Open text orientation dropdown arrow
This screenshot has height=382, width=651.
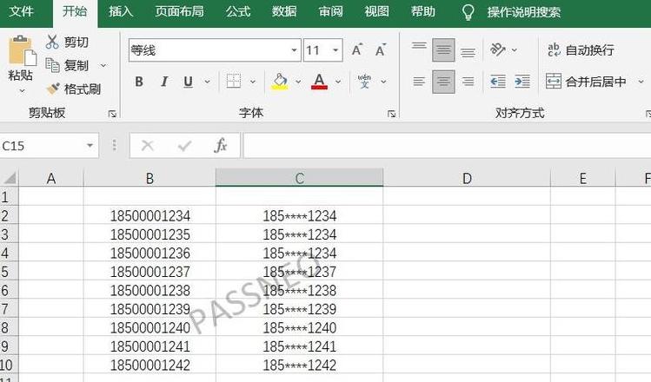[515, 50]
